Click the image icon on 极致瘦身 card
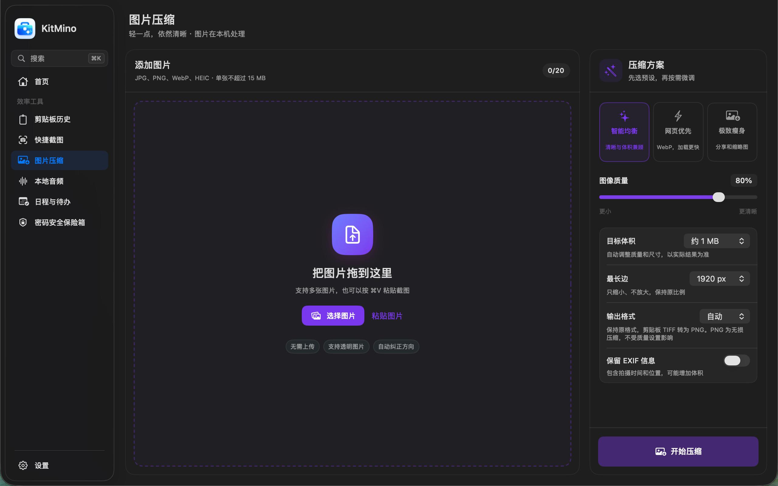This screenshot has width=778, height=486. pos(732,115)
